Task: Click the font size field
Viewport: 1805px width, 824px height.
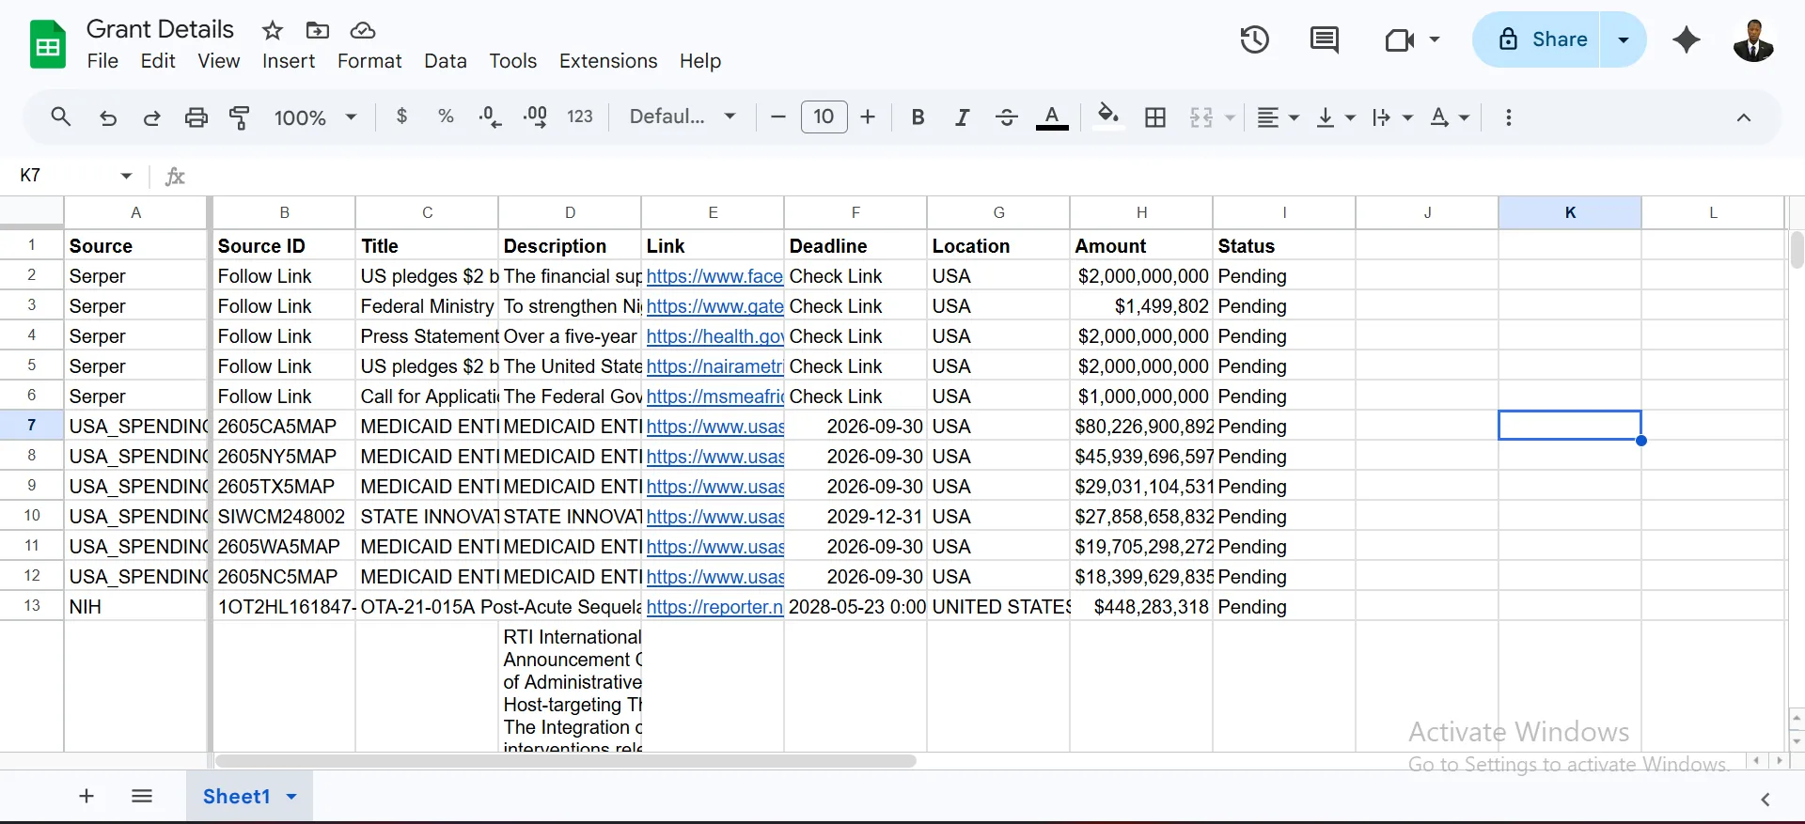Action: click(824, 117)
